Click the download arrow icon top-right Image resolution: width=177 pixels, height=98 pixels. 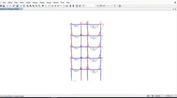click(x=175, y=3)
